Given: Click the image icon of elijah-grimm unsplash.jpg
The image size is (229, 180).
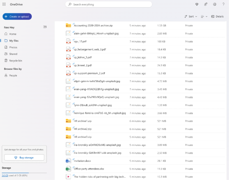Looking at the screenshot, I should click(x=68, y=81).
